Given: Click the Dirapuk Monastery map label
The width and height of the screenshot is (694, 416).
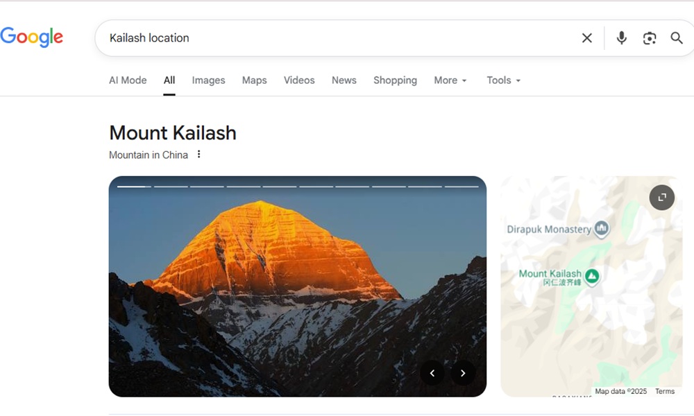Looking at the screenshot, I should [x=549, y=229].
